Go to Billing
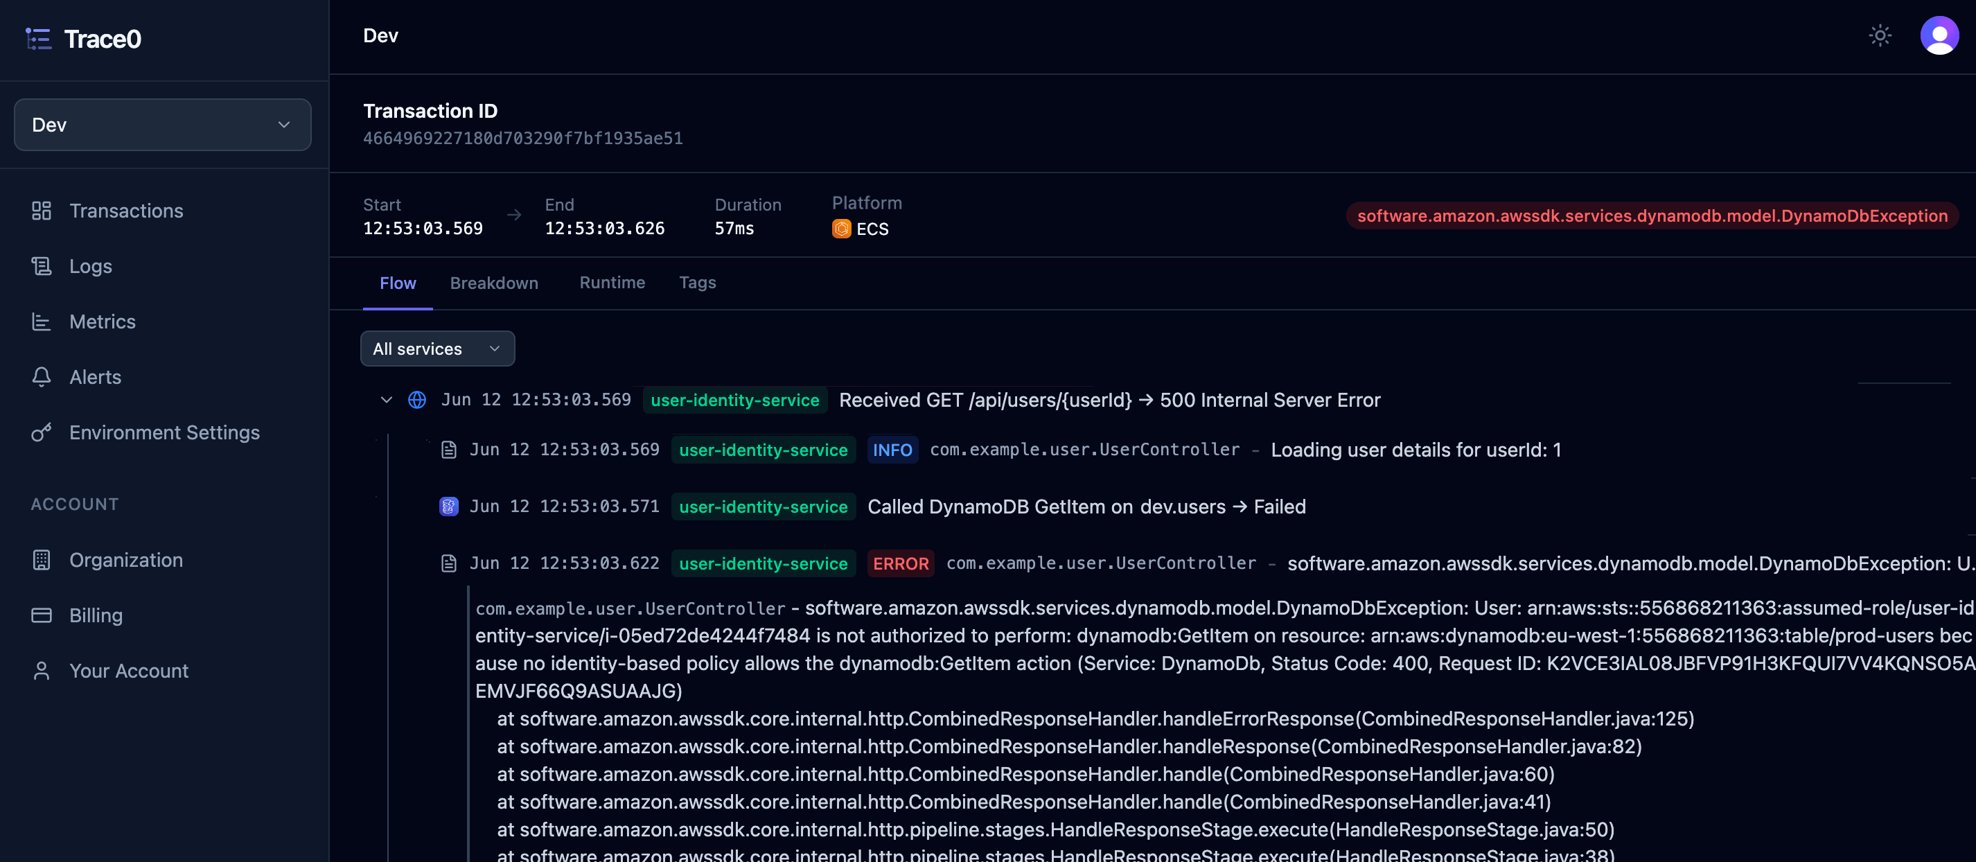This screenshot has height=862, width=1976. (x=96, y=615)
